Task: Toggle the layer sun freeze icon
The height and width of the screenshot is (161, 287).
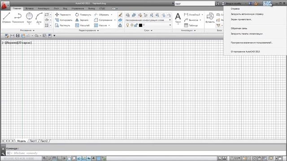Action: point(132,25)
